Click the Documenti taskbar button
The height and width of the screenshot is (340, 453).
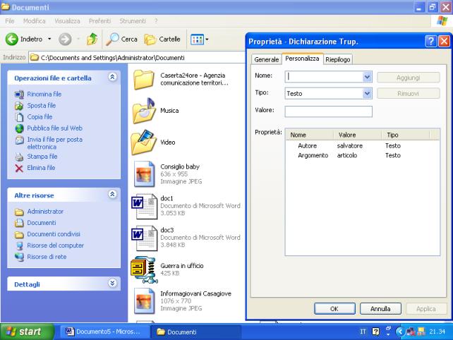tap(196, 332)
